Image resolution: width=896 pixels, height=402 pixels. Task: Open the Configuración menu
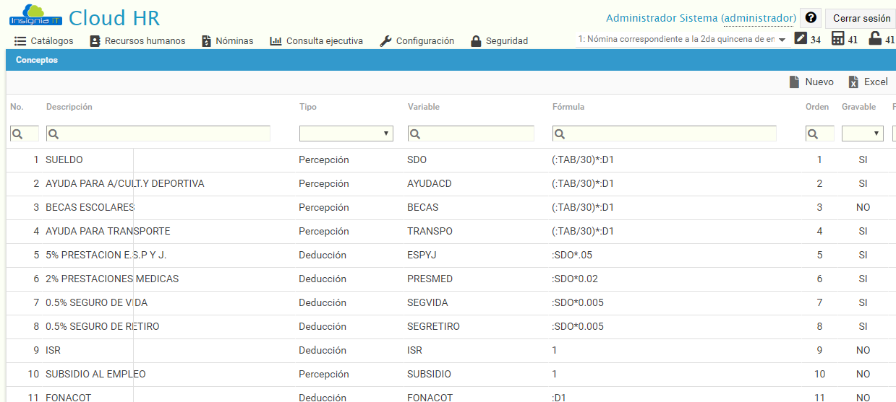click(x=417, y=41)
